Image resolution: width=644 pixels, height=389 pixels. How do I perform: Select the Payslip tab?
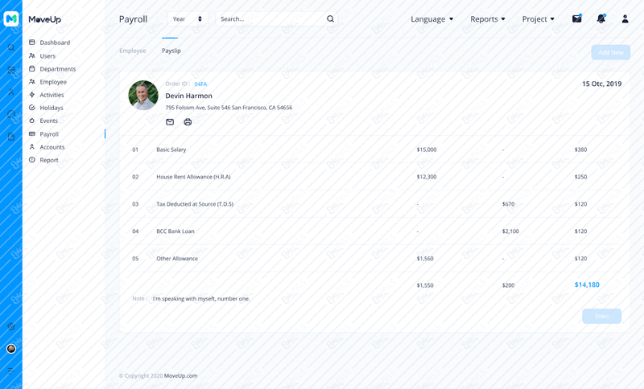171,51
